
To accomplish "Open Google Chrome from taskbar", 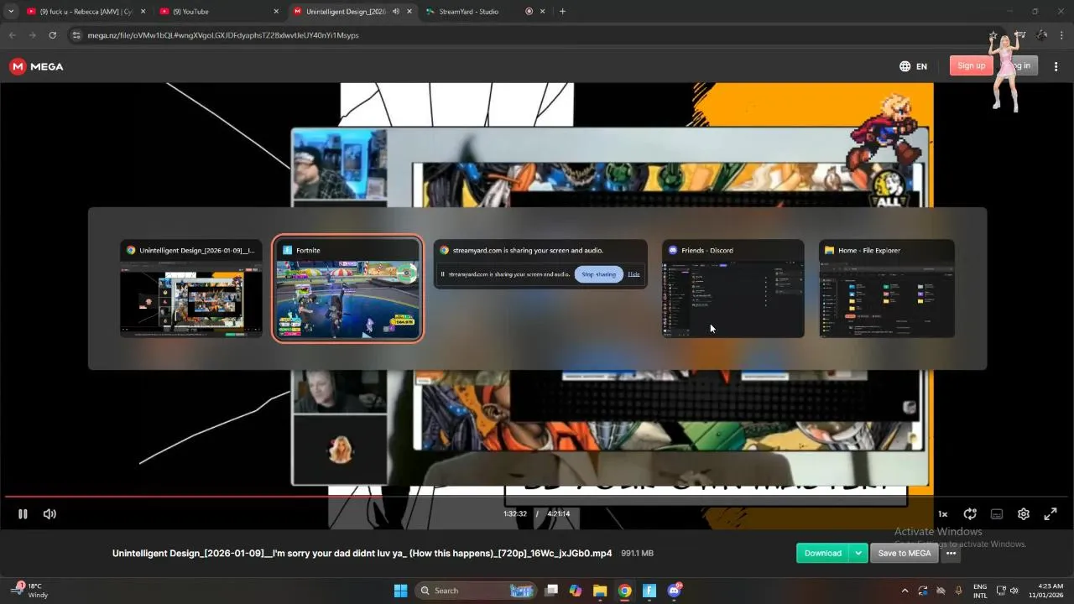I will coord(625,591).
